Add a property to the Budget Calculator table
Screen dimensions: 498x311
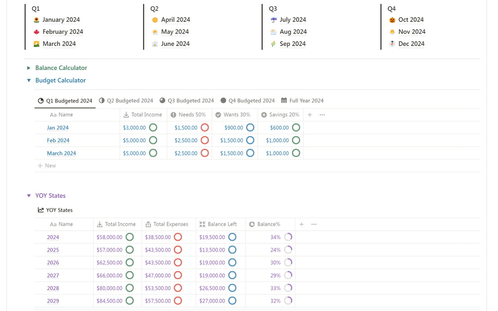(310, 115)
